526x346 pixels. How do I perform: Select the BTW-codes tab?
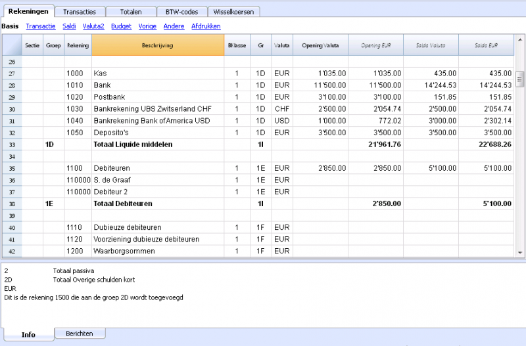[x=182, y=12]
